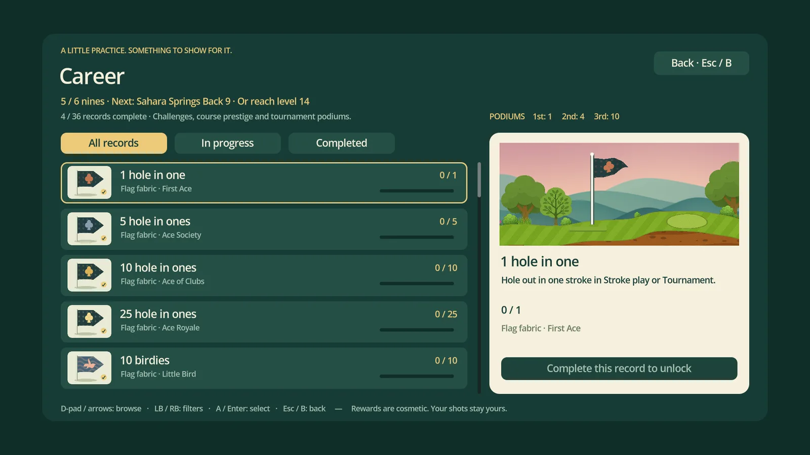This screenshot has width=810, height=455.
Task: Go back with the Back · Esc / B button
Action: click(701, 63)
